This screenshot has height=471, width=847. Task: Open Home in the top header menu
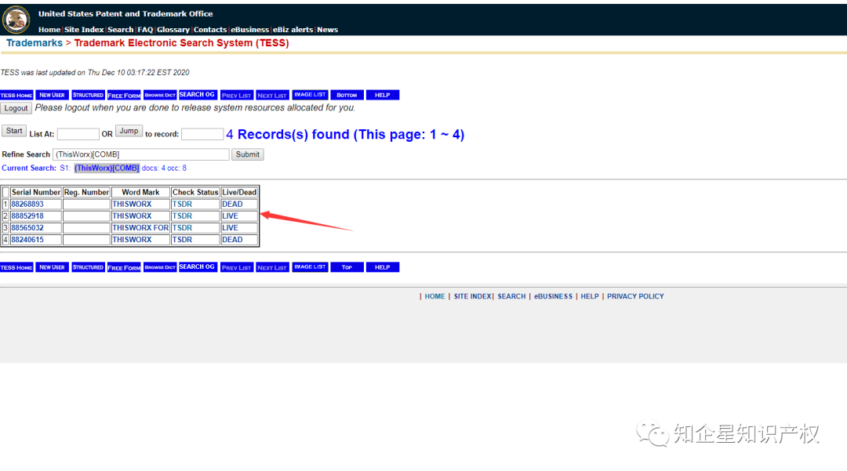pyautogui.click(x=49, y=30)
